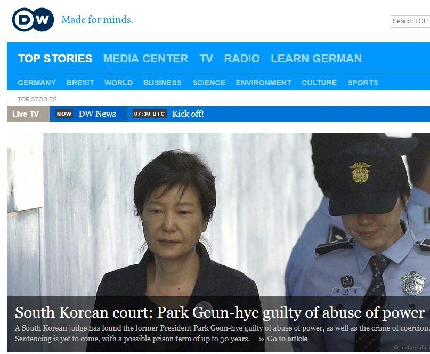Click the Search TOP input field

click(410, 21)
